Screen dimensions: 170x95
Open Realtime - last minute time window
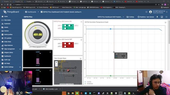click(146, 17)
